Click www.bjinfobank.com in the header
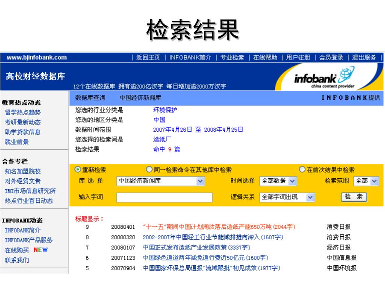The width and height of the screenshot is (385, 289). point(37,58)
